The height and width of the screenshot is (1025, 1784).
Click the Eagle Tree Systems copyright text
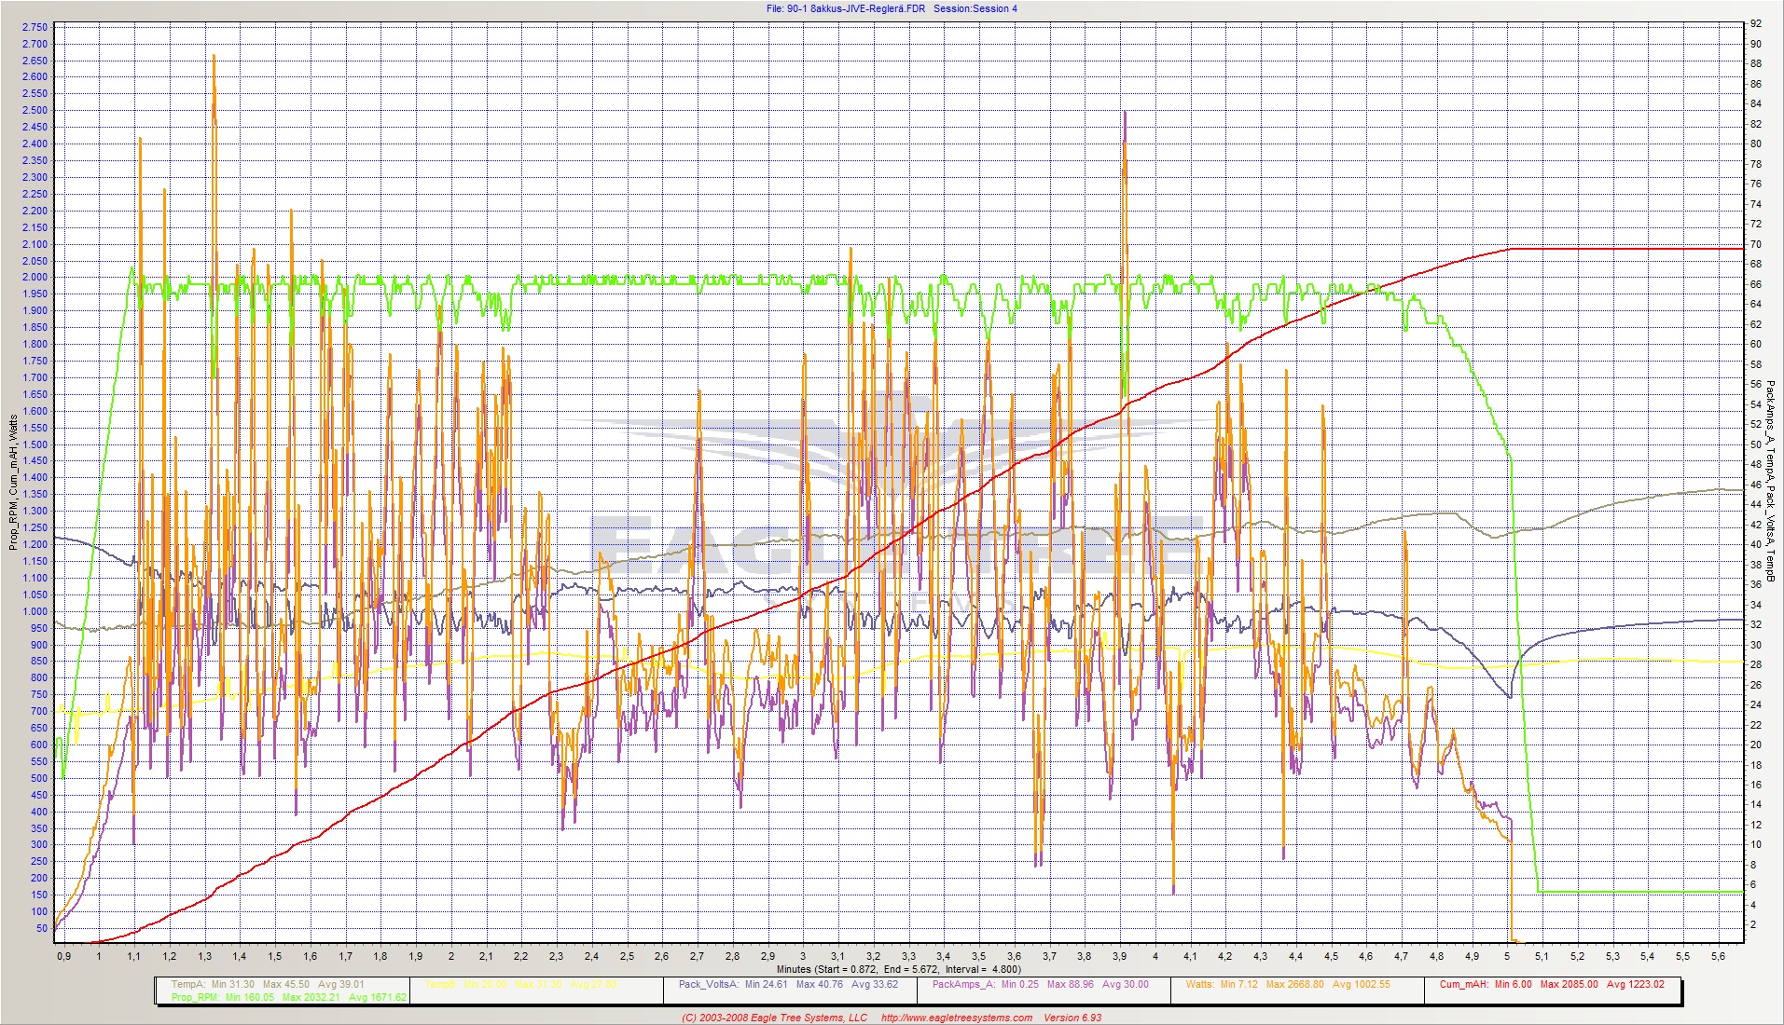click(774, 1018)
